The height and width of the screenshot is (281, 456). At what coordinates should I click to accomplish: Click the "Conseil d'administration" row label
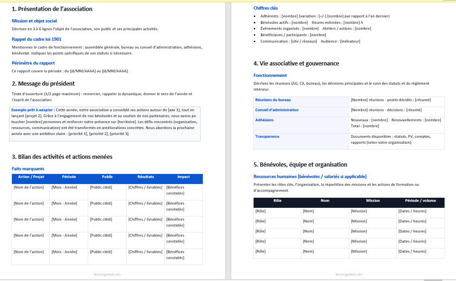(277, 110)
